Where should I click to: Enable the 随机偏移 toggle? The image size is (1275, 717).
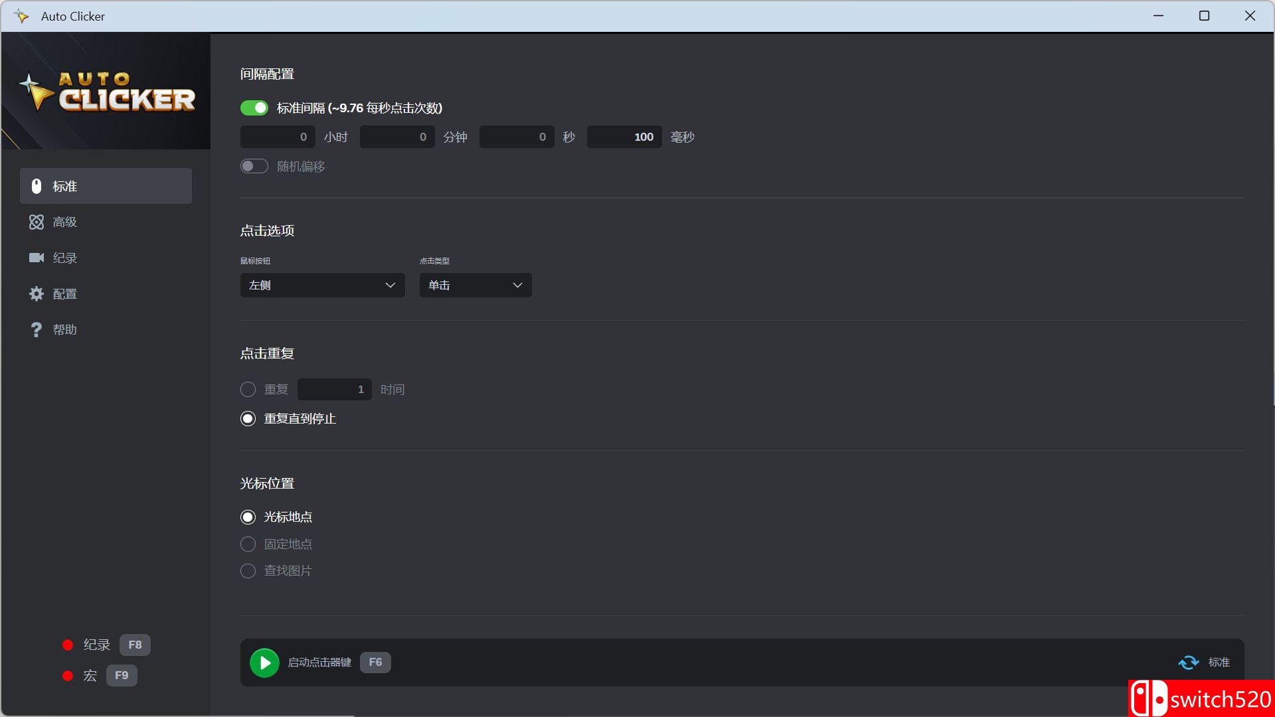point(254,167)
